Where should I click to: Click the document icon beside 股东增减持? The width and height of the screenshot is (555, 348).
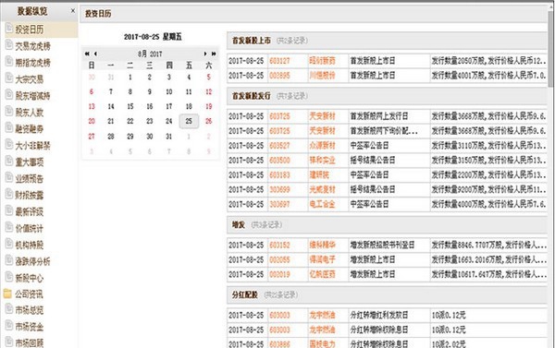coord(8,95)
